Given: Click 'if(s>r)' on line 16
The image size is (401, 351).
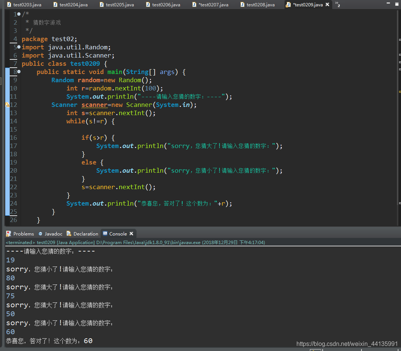Looking at the screenshot, I should coord(94,138).
